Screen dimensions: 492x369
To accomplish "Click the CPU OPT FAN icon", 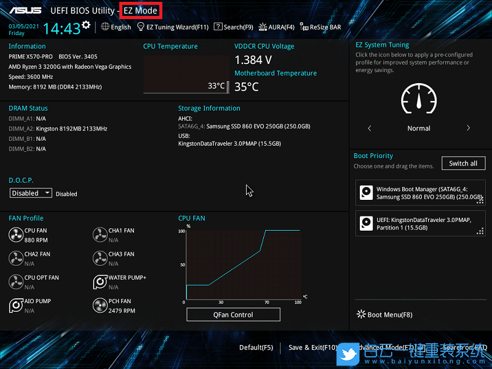I will 16,282.
